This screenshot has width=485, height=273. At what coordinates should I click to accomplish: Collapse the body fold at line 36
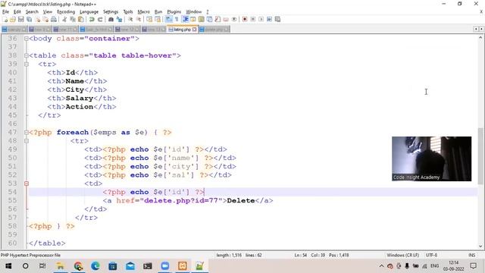[x=27, y=39]
